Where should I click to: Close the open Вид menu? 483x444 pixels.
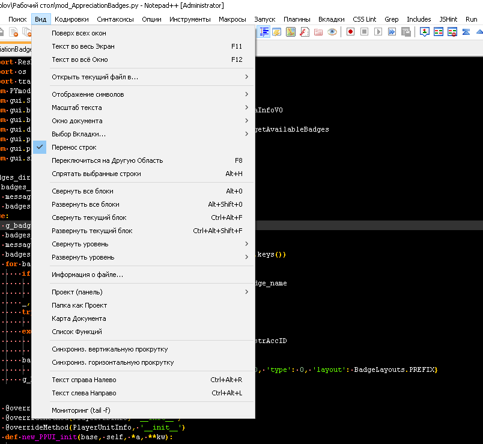[41, 19]
